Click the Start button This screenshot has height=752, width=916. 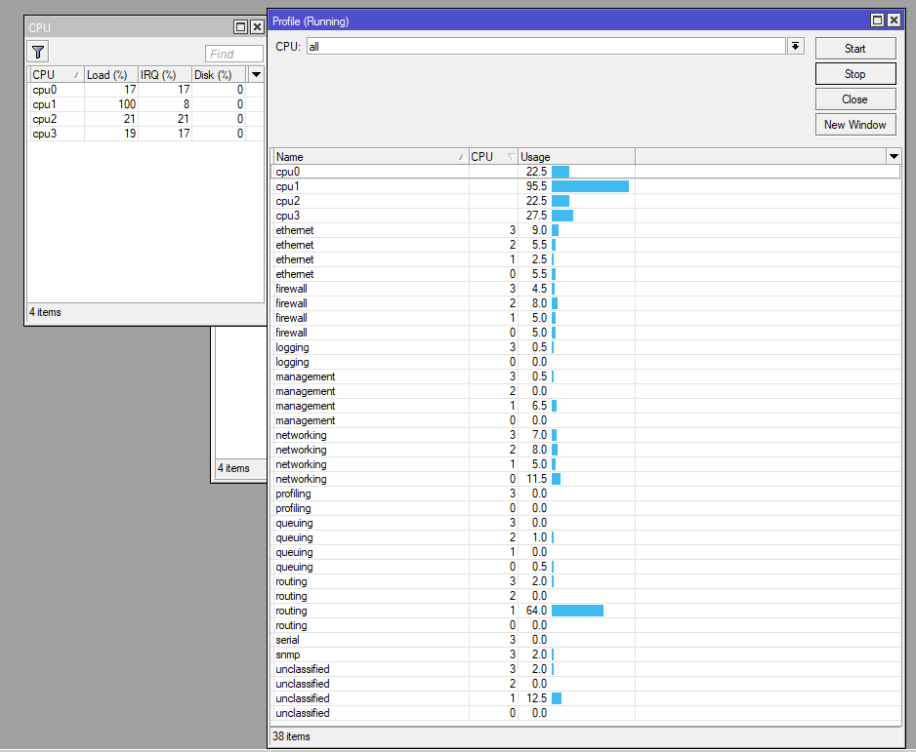coord(855,49)
